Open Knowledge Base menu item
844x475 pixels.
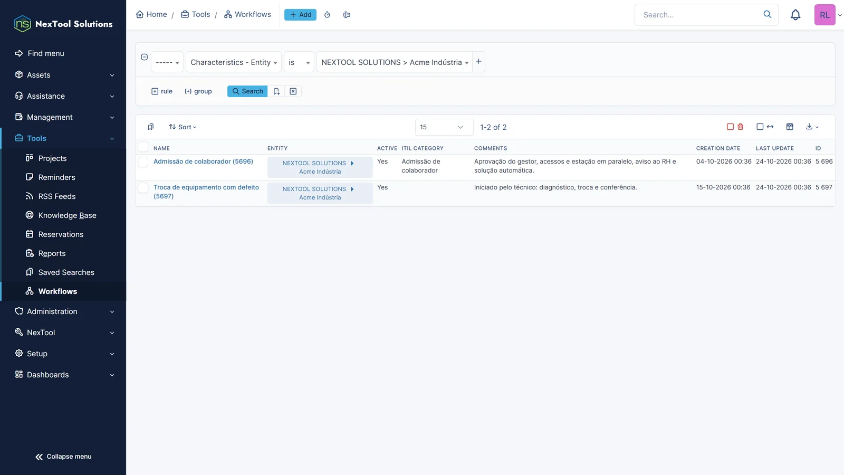pos(67,215)
